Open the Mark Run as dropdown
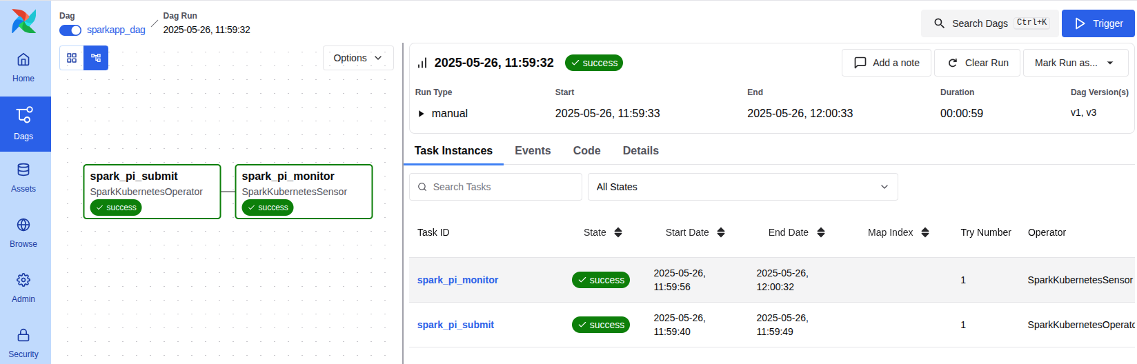 (1075, 63)
